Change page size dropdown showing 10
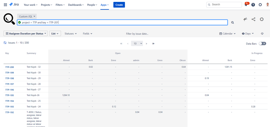Image resolution: width=270 pixels, height=127 pixels. (x=137, y=43)
